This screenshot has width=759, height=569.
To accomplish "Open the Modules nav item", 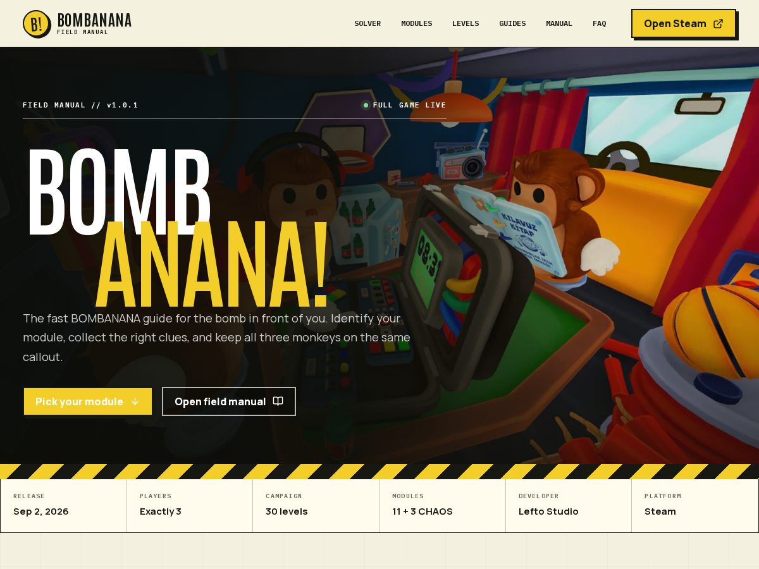I will point(417,23).
